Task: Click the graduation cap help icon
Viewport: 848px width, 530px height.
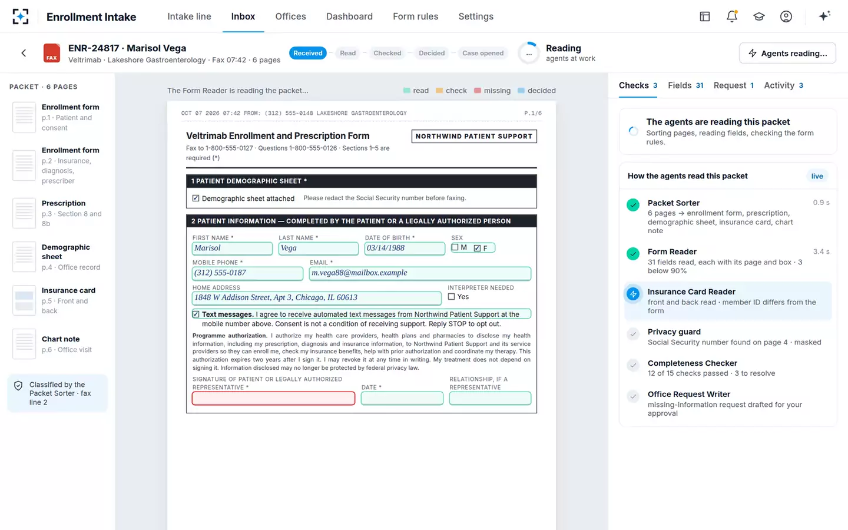Action: [x=759, y=16]
